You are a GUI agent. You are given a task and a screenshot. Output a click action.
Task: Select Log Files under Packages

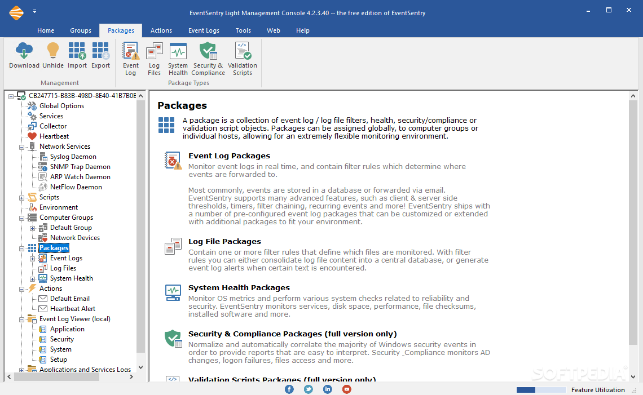click(x=63, y=268)
